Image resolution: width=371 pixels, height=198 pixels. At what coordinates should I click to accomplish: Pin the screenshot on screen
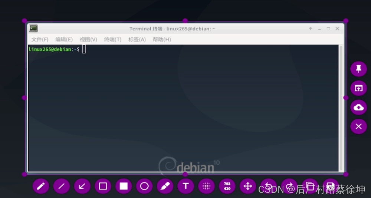pyautogui.click(x=358, y=69)
